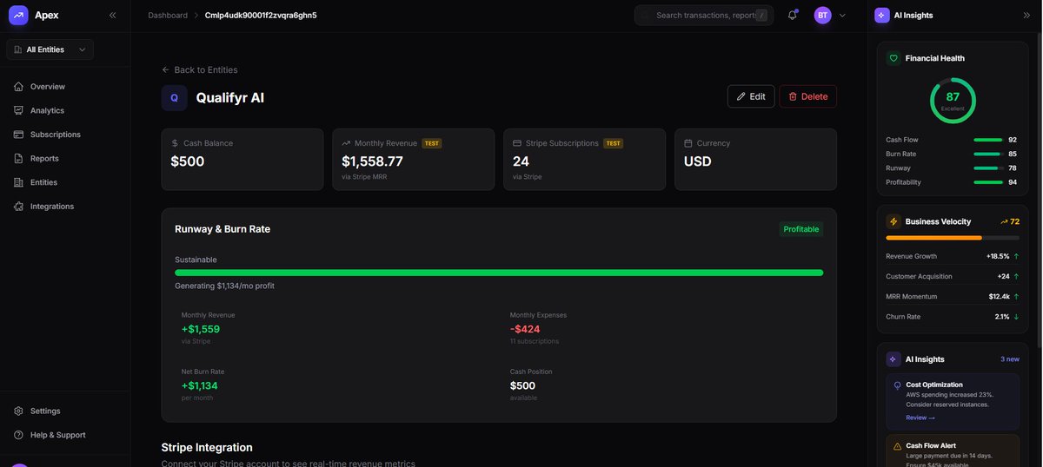Click the Dashboard breadcrumb link
This screenshot has height=467, width=1043.
[168, 15]
